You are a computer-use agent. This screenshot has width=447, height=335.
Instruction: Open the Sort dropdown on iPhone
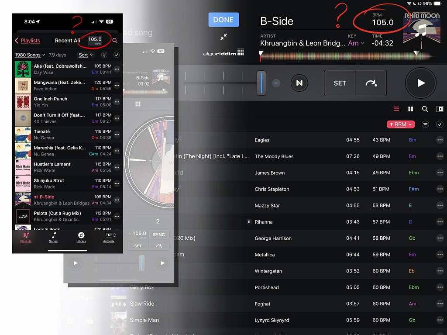point(86,55)
